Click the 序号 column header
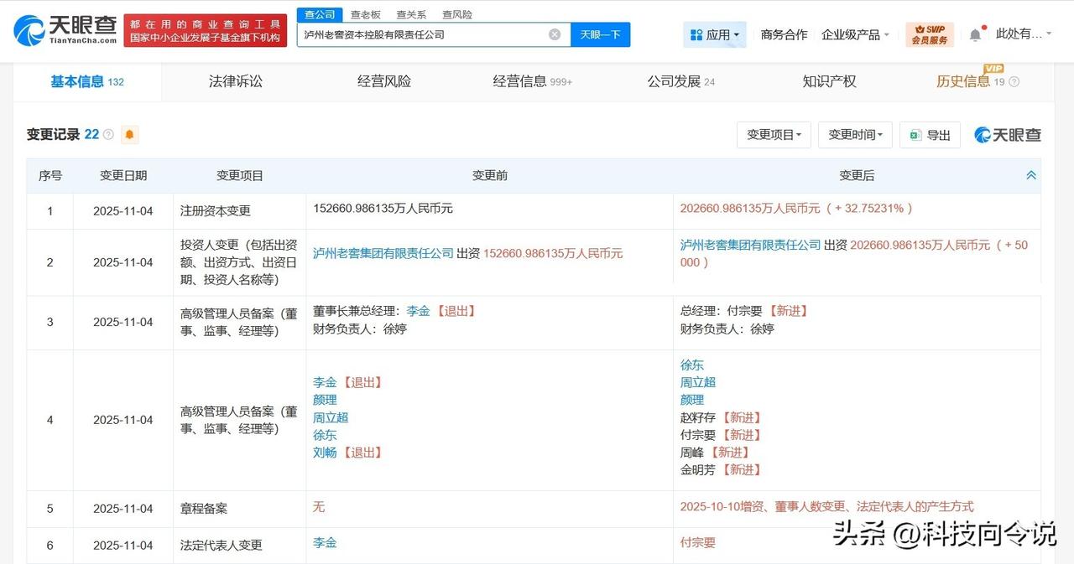The width and height of the screenshot is (1074, 564). pyautogui.click(x=50, y=175)
